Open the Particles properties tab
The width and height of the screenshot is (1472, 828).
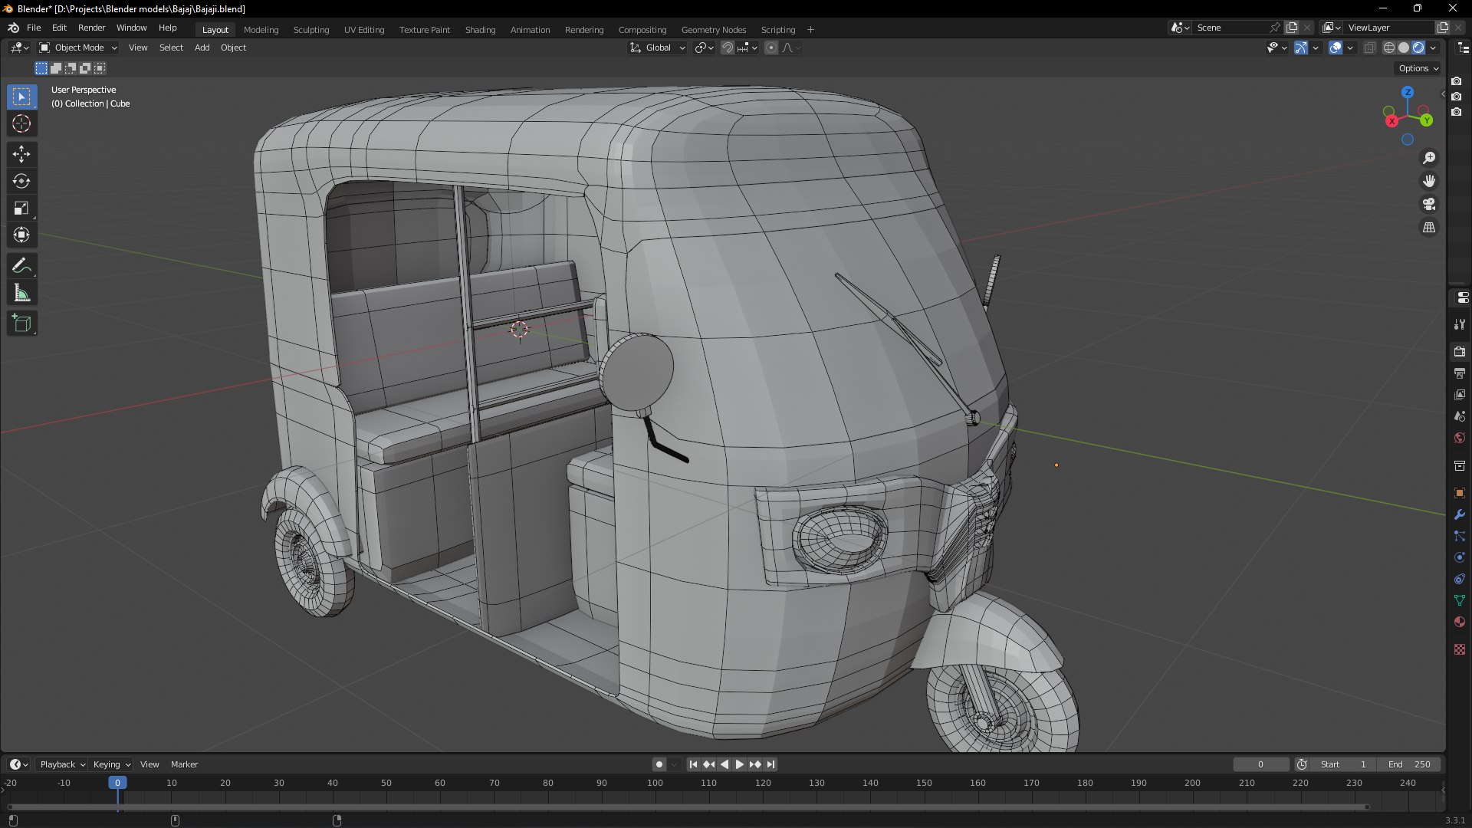(x=1460, y=536)
